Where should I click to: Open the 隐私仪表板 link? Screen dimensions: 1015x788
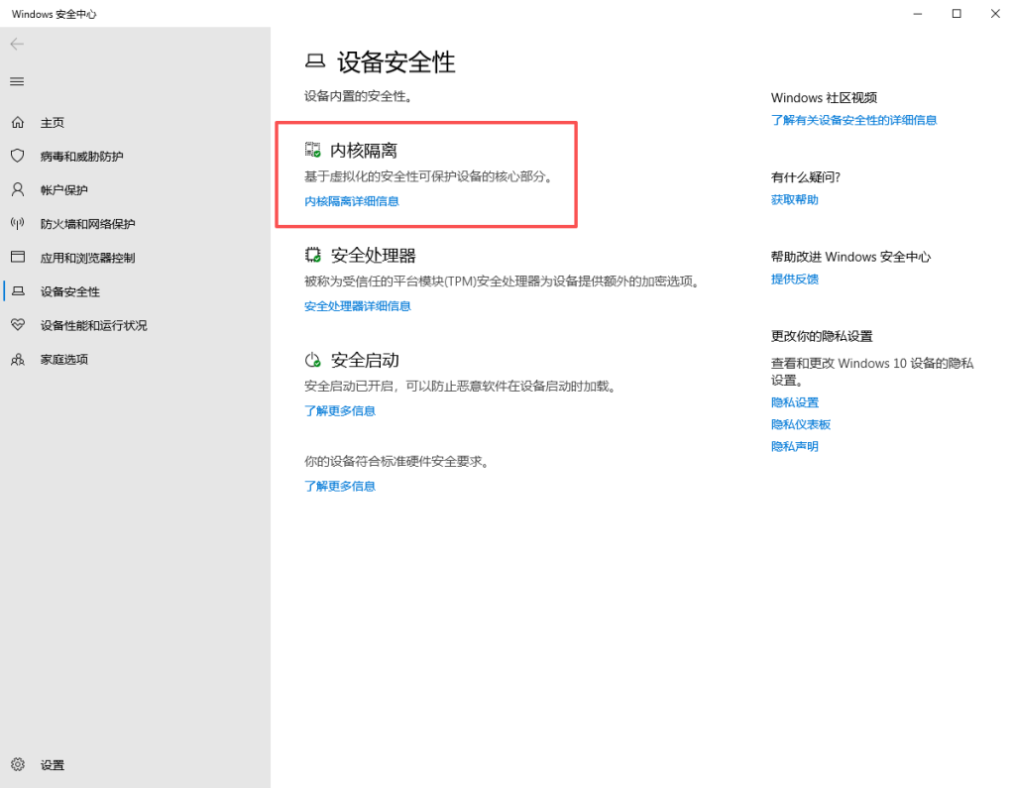coord(800,424)
